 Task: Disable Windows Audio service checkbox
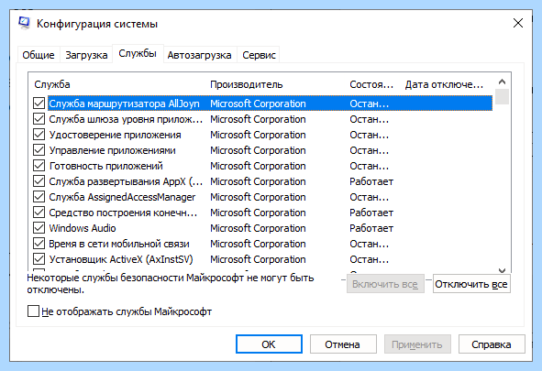39,228
